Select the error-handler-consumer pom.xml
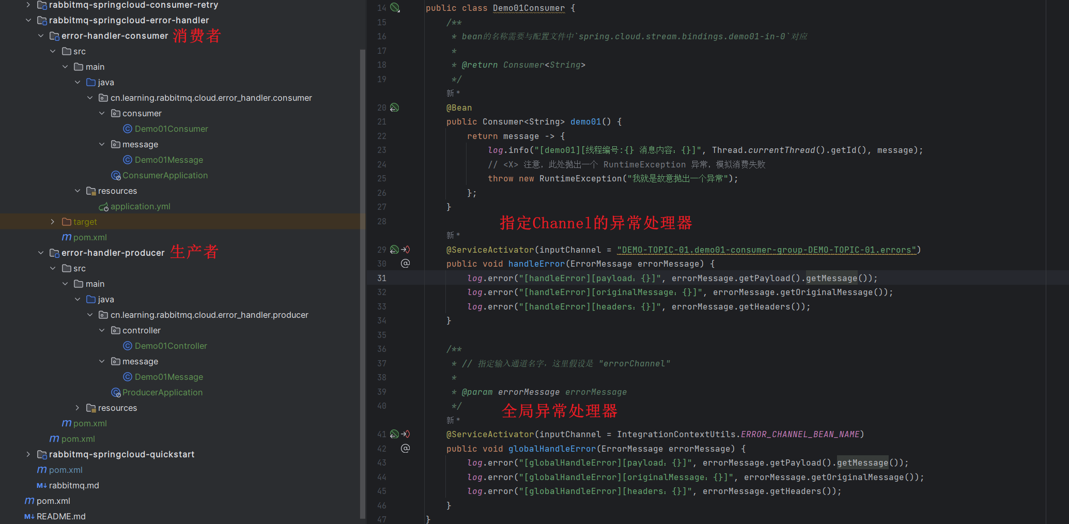Image resolution: width=1069 pixels, height=524 pixels. [90, 237]
